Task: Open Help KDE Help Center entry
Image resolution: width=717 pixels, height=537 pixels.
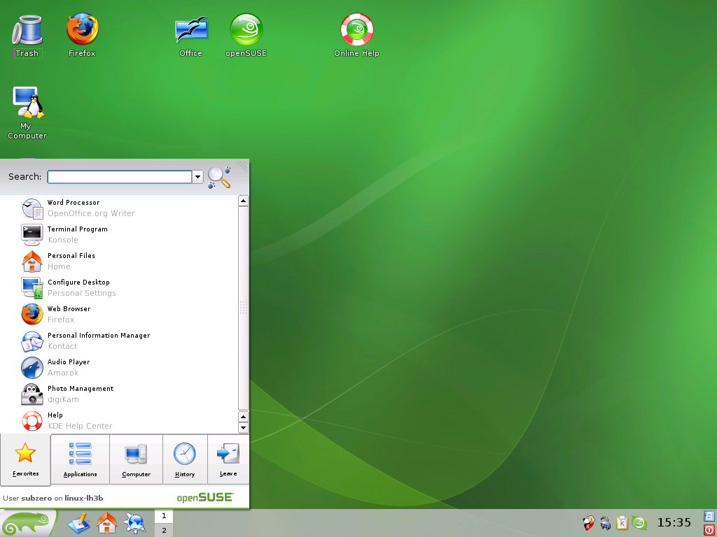Action: 119,420
